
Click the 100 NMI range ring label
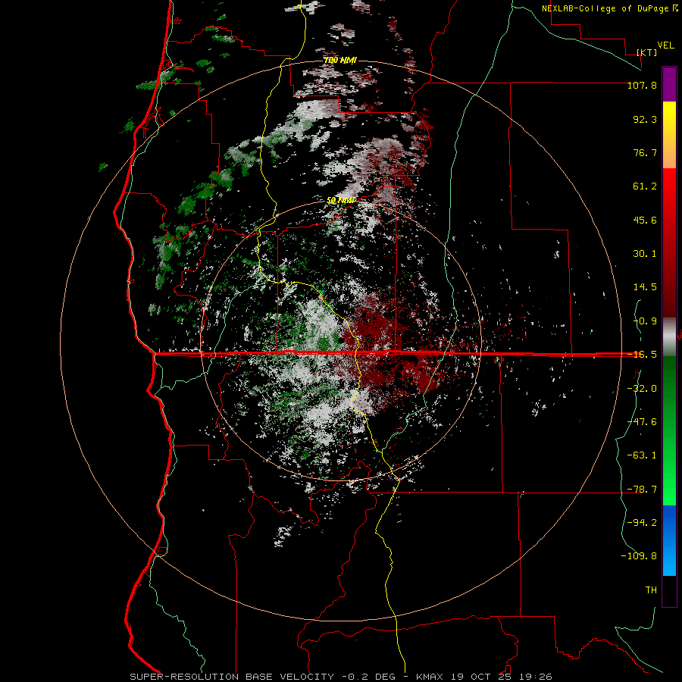pyautogui.click(x=340, y=60)
